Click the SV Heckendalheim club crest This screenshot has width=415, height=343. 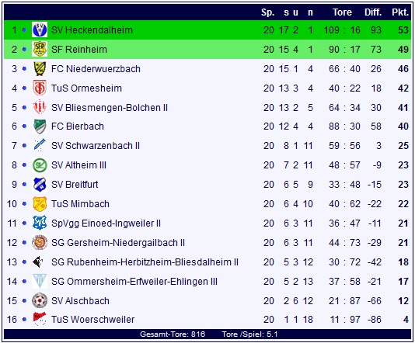coord(40,29)
